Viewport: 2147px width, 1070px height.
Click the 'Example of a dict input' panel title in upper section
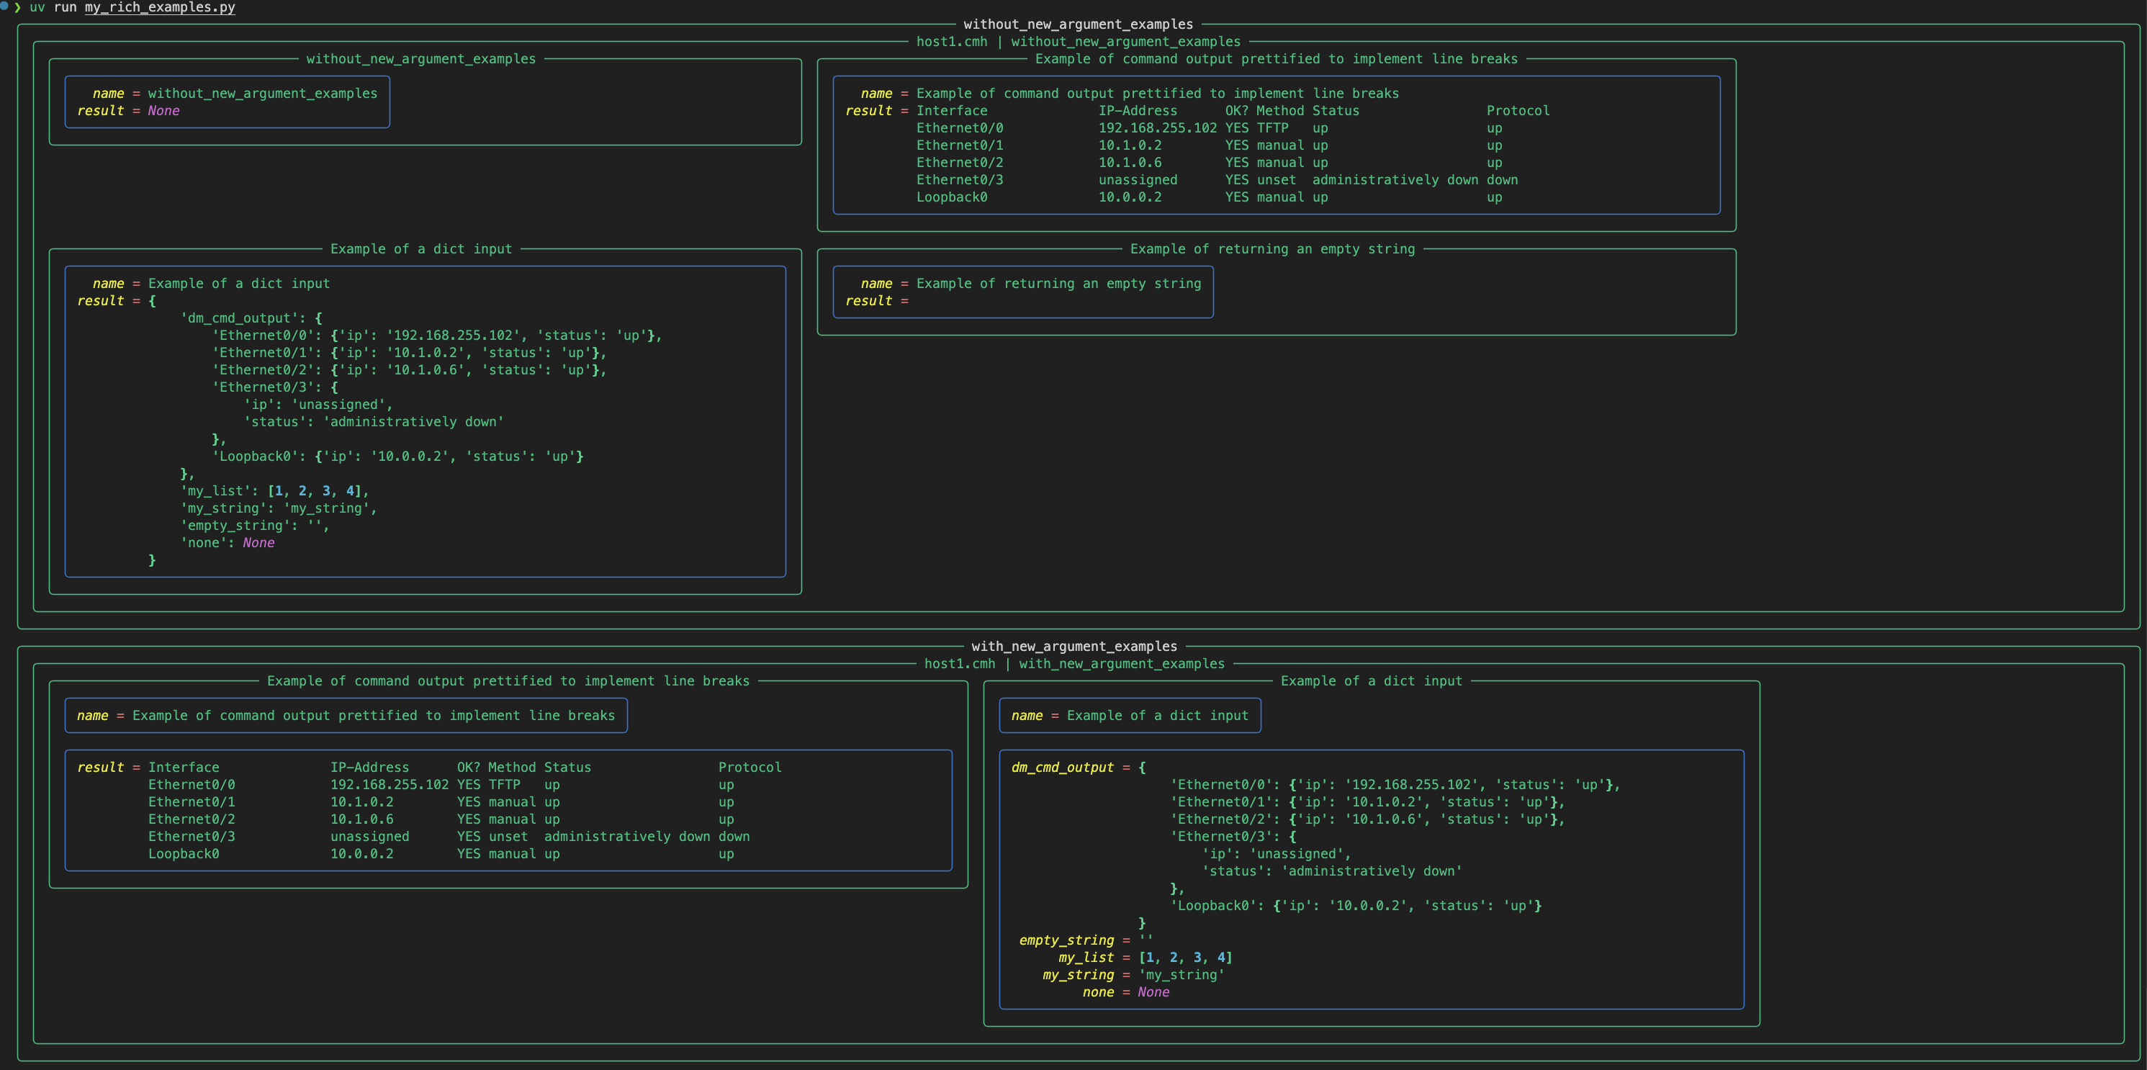(x=421, y=249)
